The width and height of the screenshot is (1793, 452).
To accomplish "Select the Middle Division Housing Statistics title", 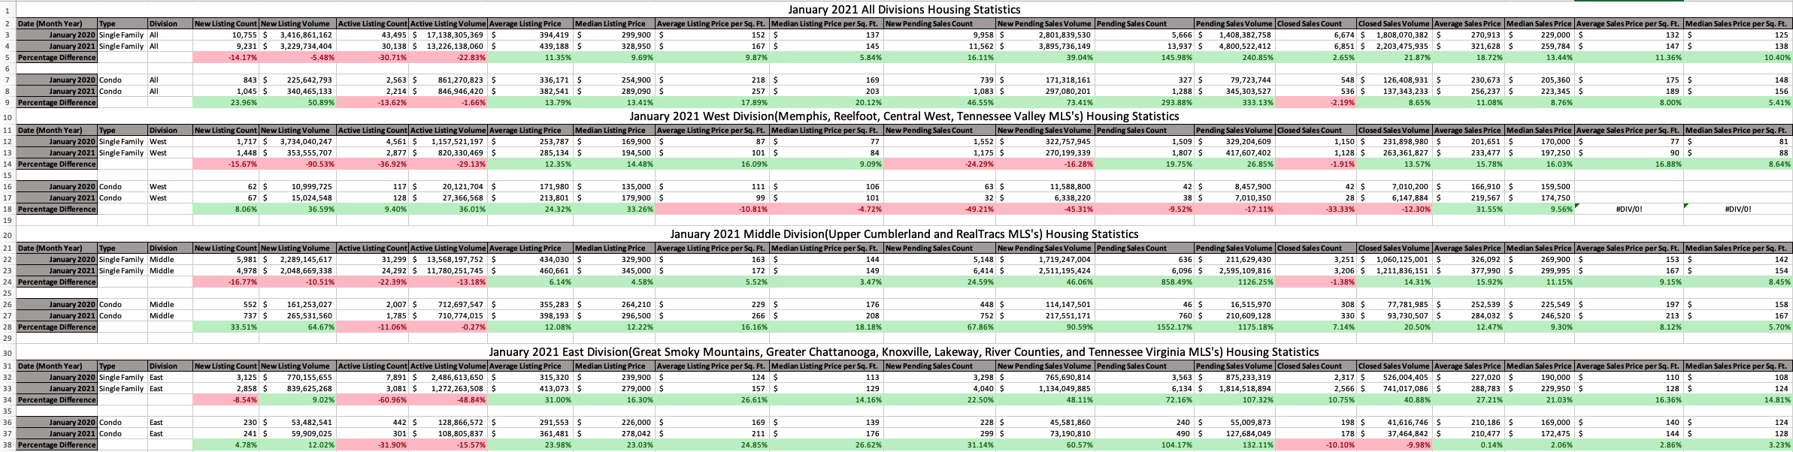I will pos(904,234).
